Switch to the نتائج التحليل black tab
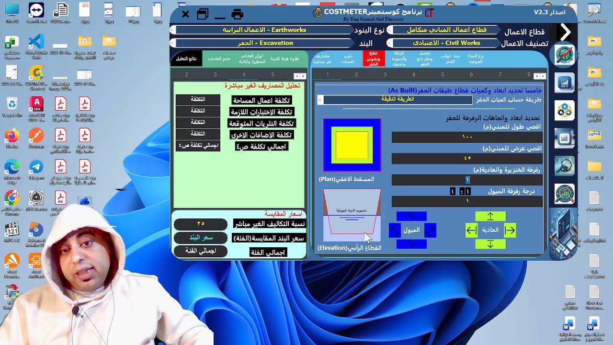Screen dimensions: 613x345 coord(186,58)
